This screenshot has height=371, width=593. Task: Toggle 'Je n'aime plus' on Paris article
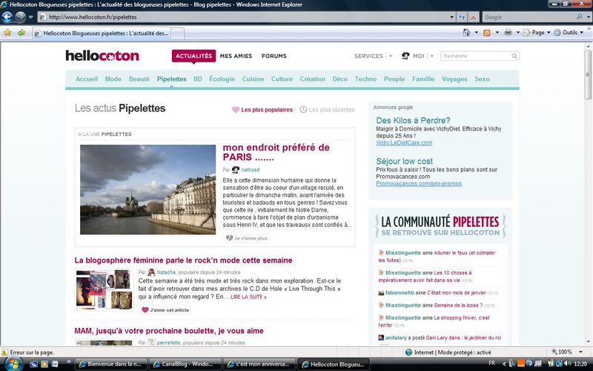(246, 238)
